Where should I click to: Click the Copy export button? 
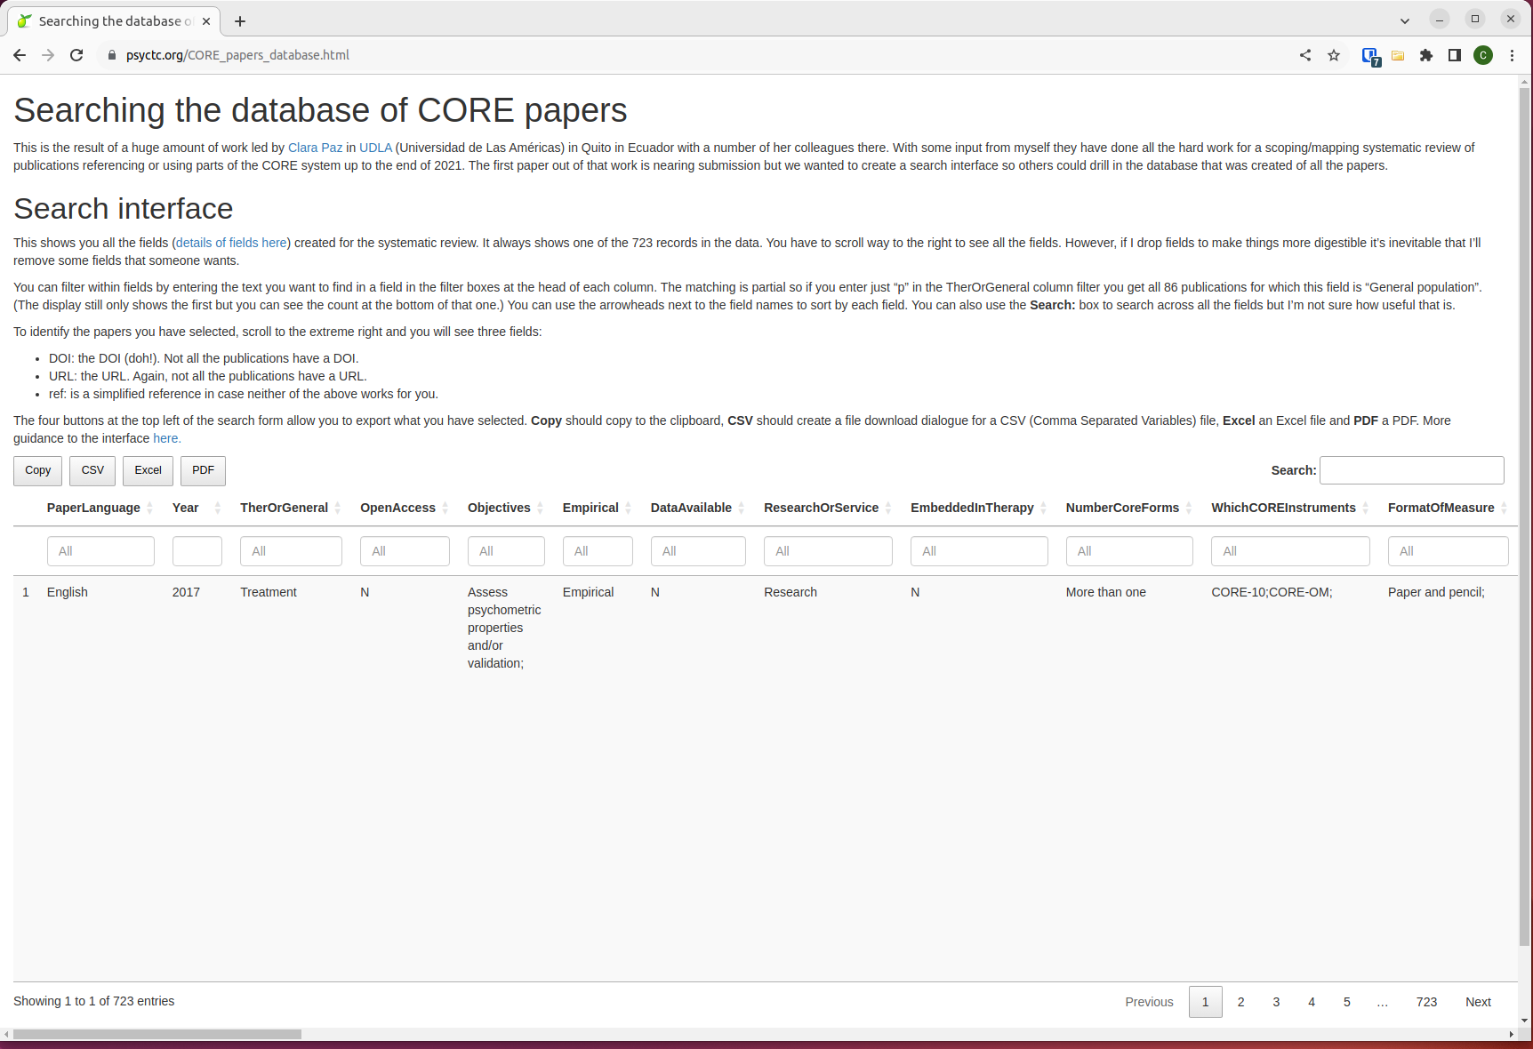(x=36, y=470)
